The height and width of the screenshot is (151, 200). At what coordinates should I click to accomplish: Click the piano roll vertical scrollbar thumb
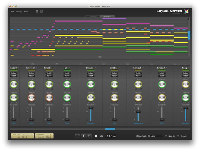(x=189, y=35)
